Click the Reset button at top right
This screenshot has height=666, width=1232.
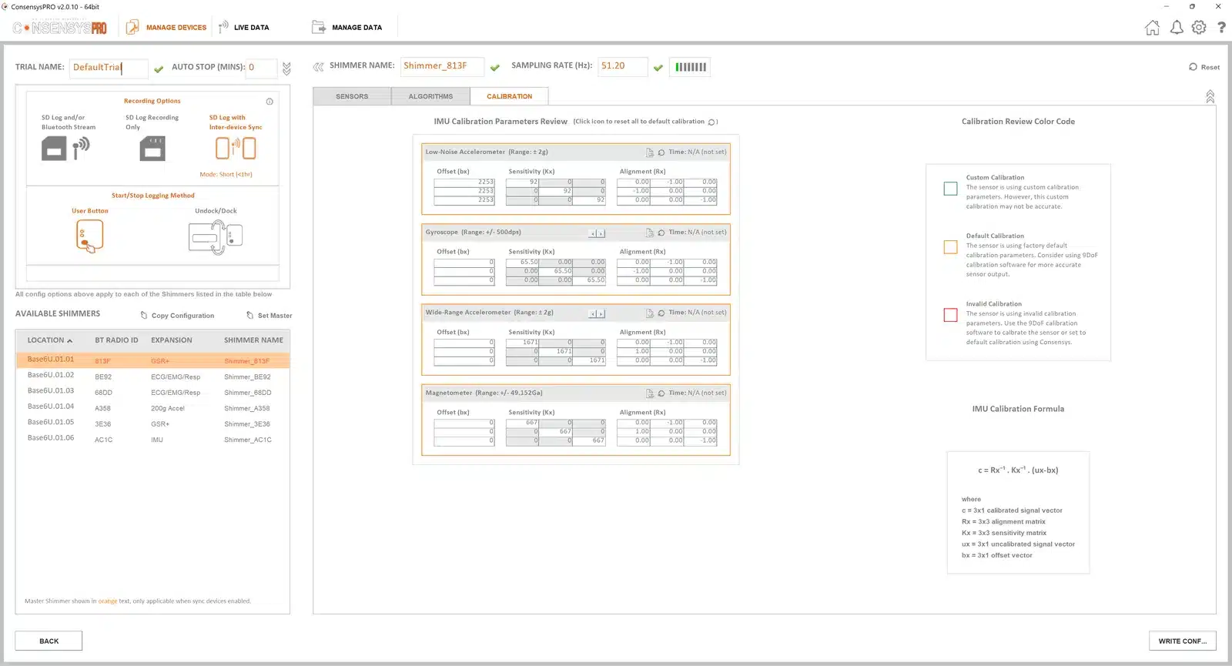(1204, 67)
